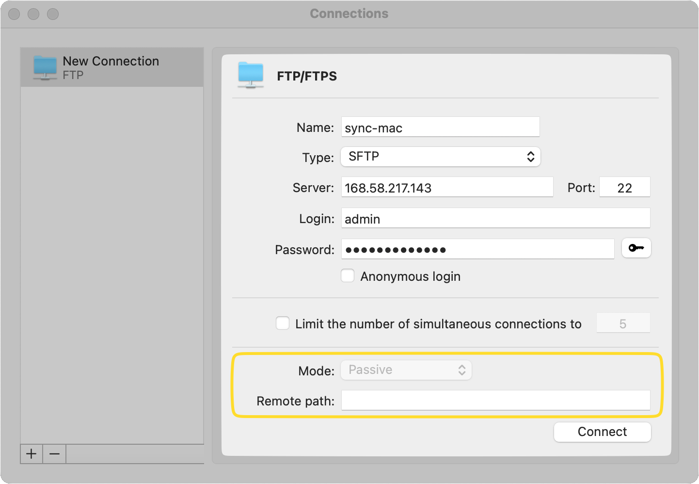
Task: Click the folder icon beside New Connection
Action: point(45,68)
